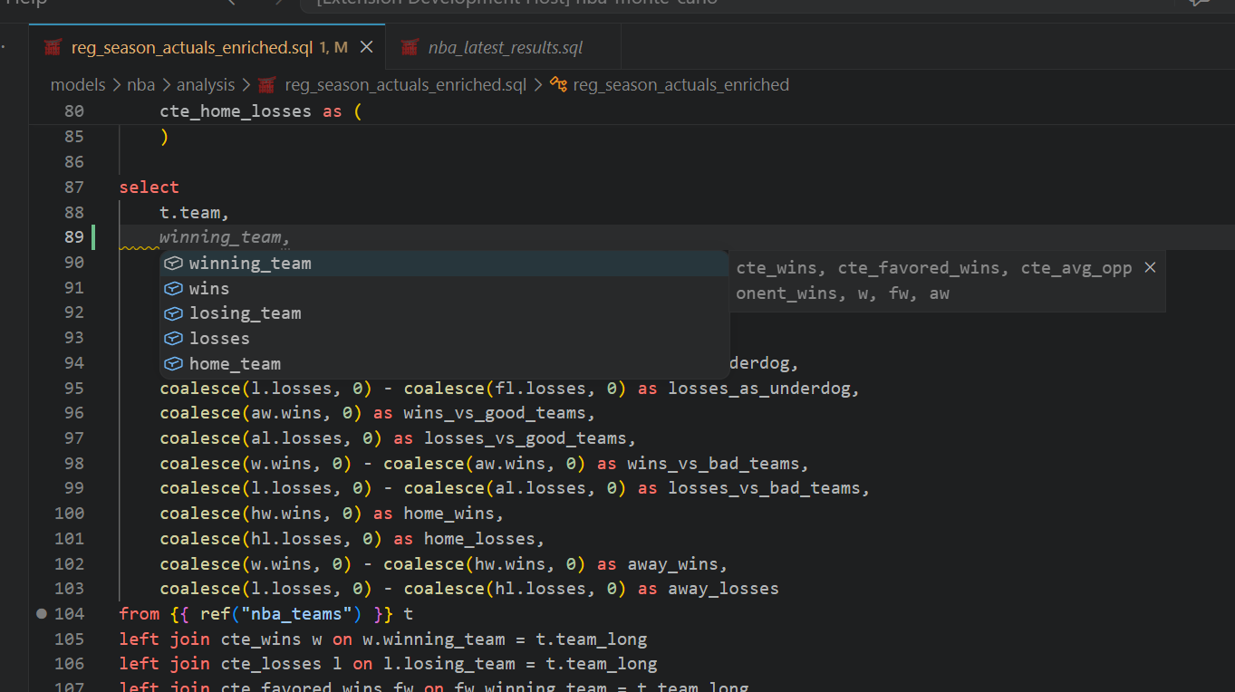Click losses_as_underdog alias on line 95
Viewport: 1235px width, 692px height.
pos(759,389)
